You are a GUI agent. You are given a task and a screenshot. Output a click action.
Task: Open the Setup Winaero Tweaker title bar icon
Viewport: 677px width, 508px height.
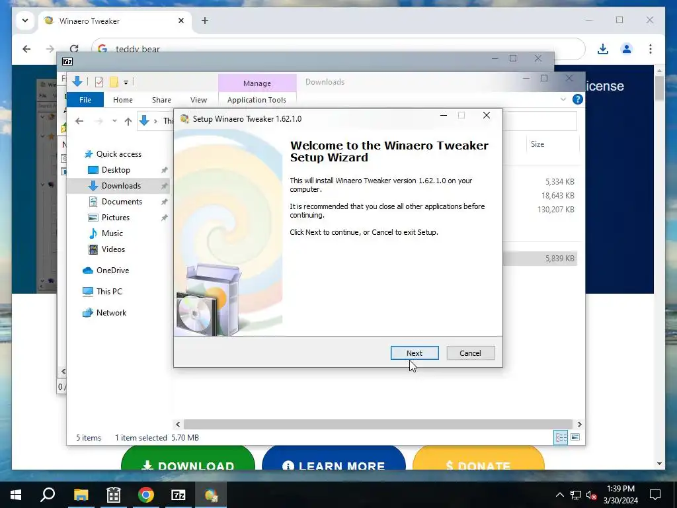[185, 119]
